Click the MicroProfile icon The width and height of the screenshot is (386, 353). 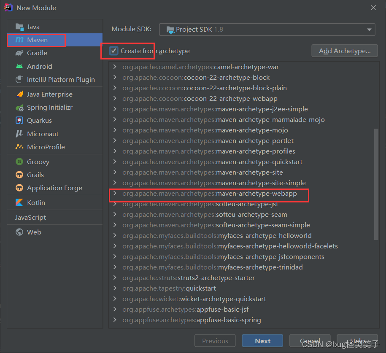(x=19, y=147)
